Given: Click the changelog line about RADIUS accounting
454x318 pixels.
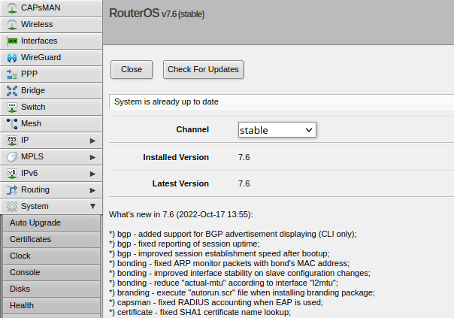Looking at the screenshot, I should click(x=216, y=302).
